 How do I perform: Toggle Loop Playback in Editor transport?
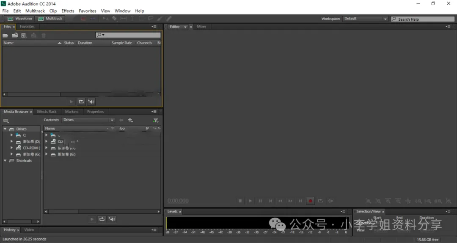(x=320, y=201)
